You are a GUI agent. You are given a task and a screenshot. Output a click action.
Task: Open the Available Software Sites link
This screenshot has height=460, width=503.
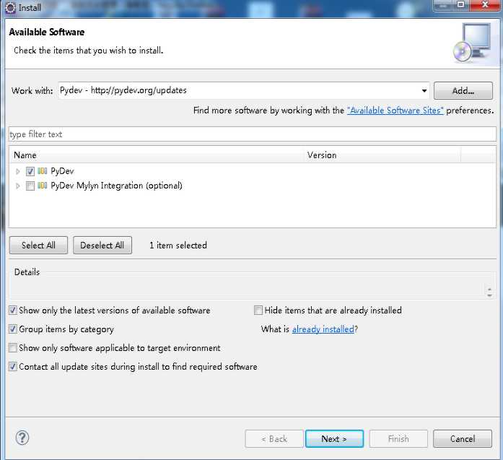tap(395, 110)
